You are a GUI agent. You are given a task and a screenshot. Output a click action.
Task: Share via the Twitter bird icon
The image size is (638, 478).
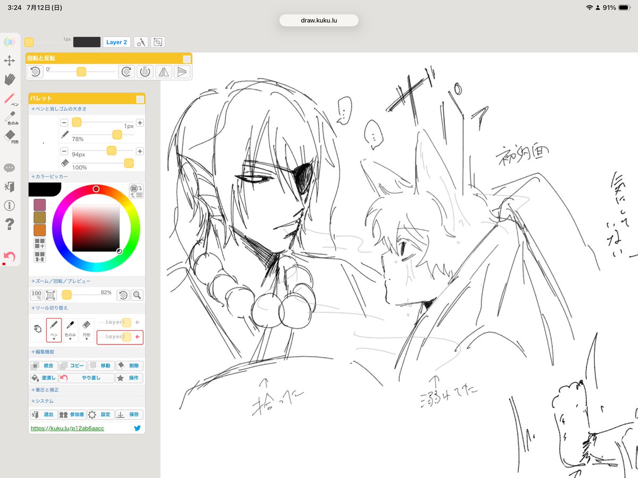137,428
